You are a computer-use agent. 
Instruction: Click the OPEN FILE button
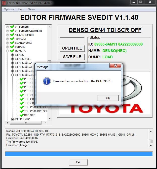[72, 48]
